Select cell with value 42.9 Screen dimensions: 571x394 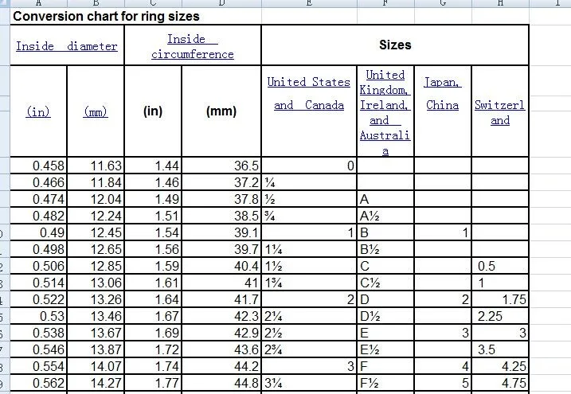[x=221, y=333]
